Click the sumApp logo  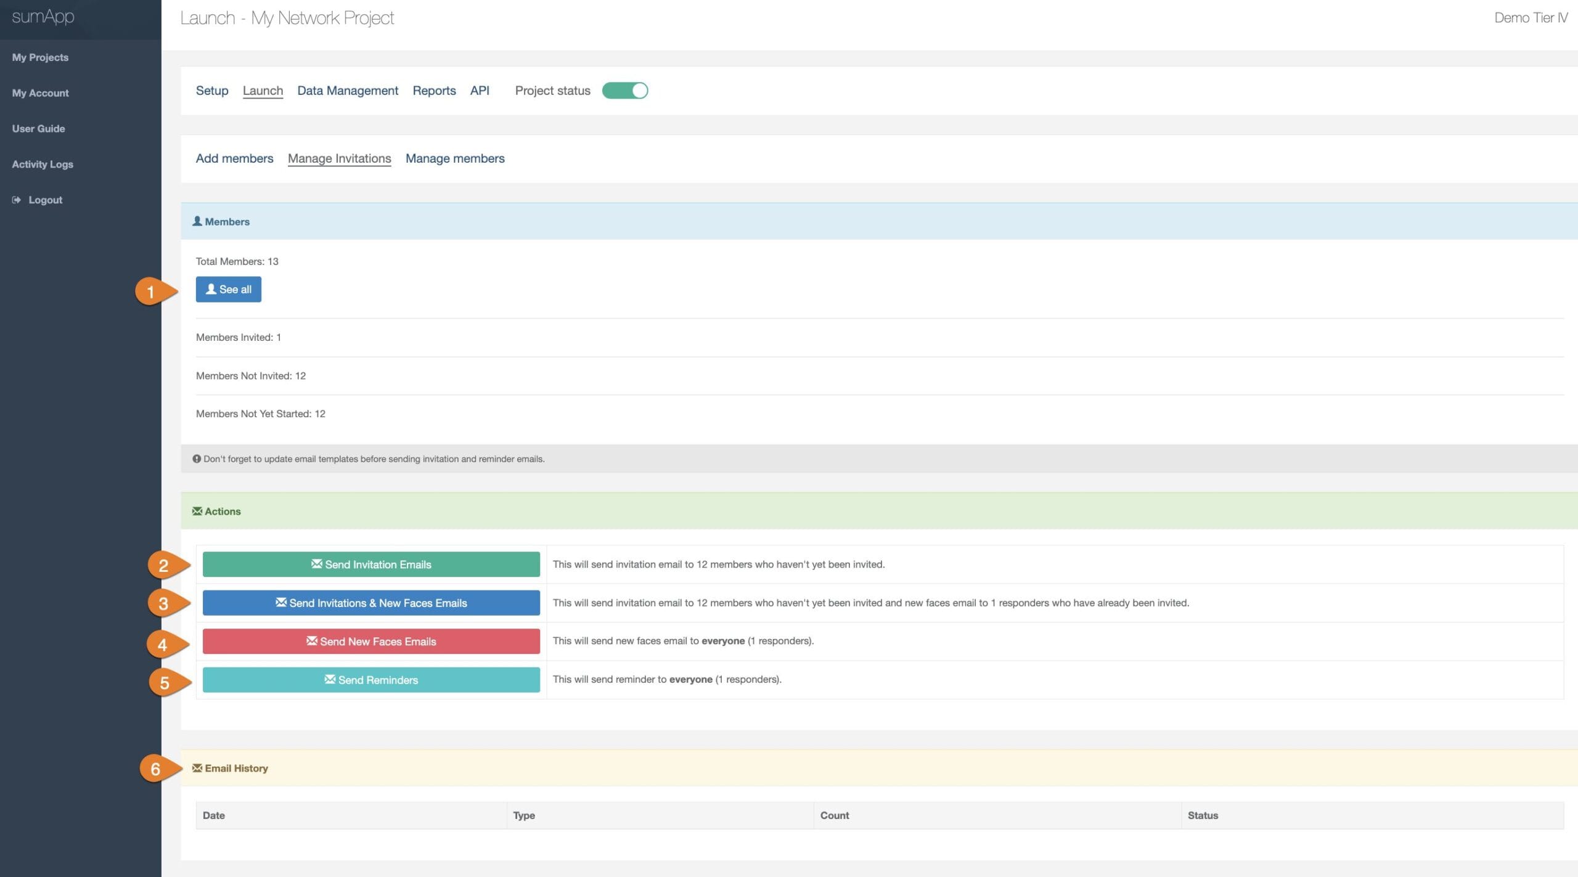43,17
